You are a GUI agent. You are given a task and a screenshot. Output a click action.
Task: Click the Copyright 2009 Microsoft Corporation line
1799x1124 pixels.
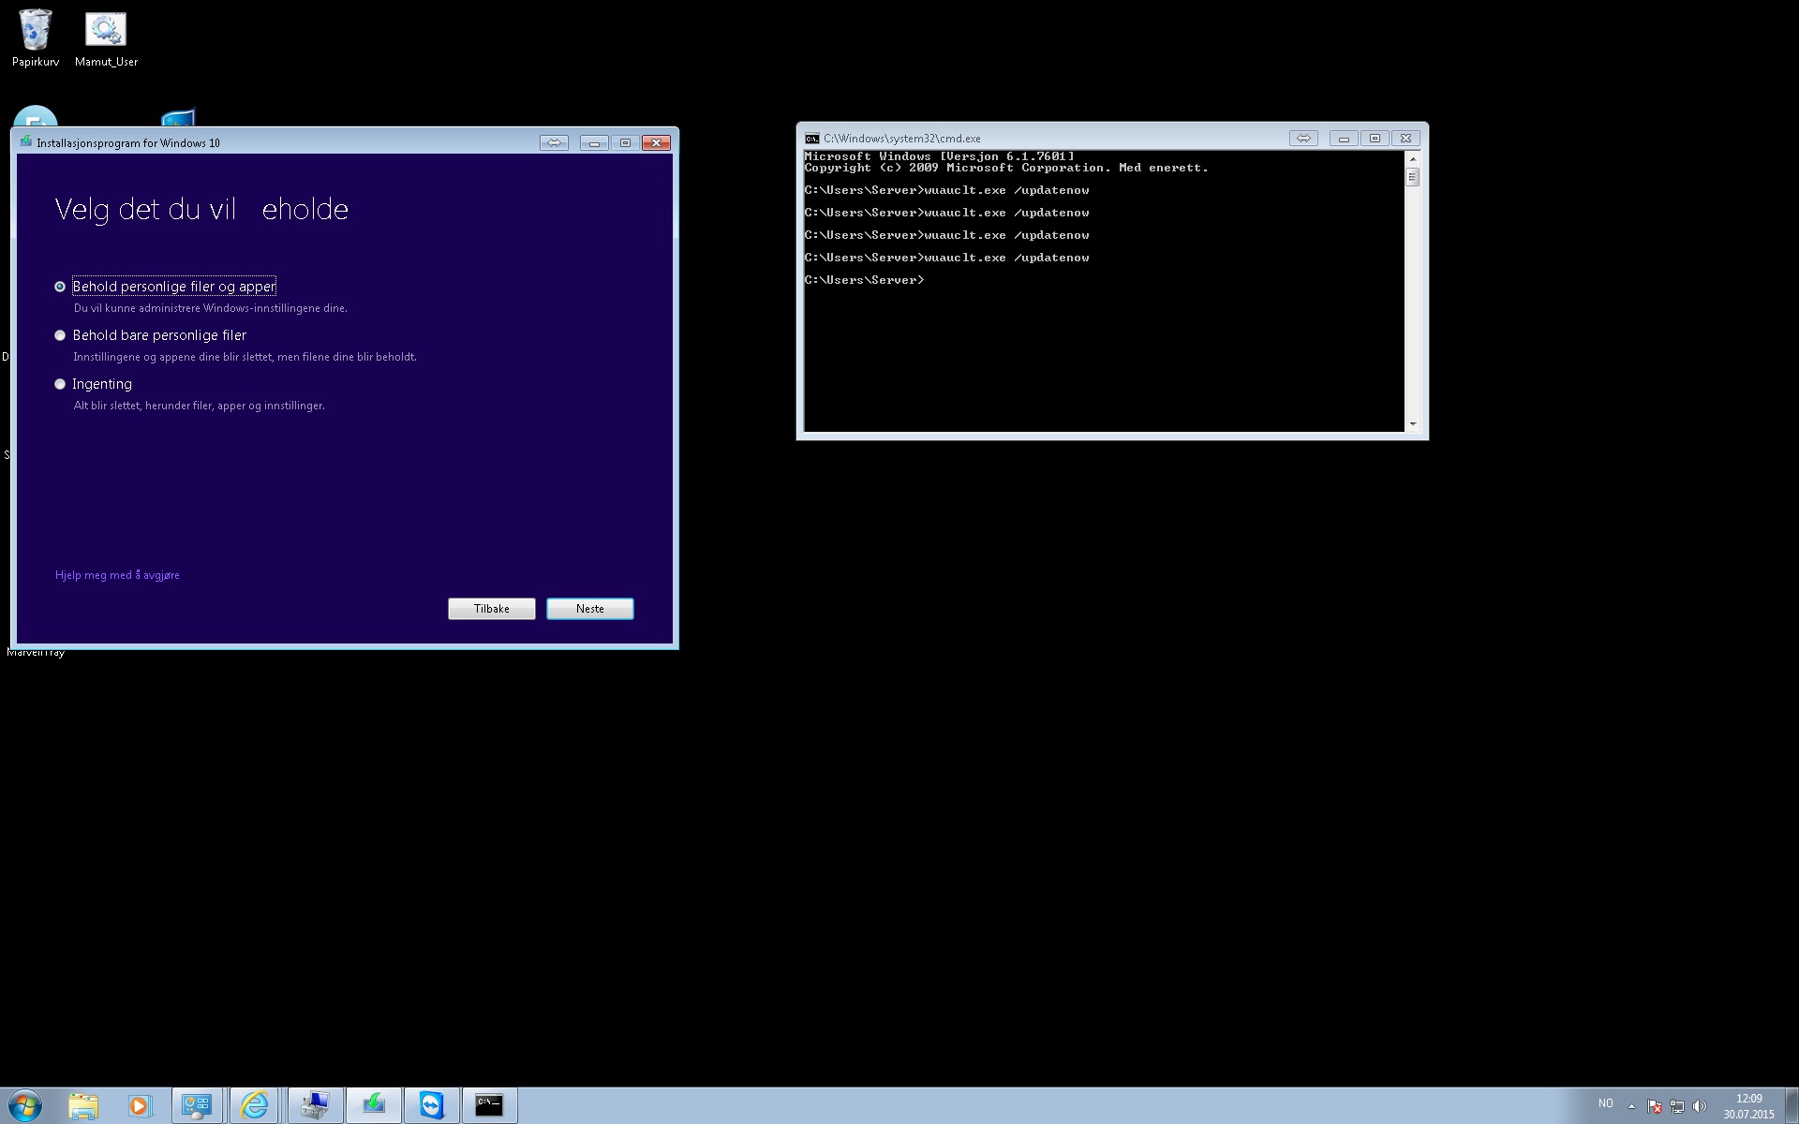click(x=1006, y=168)
